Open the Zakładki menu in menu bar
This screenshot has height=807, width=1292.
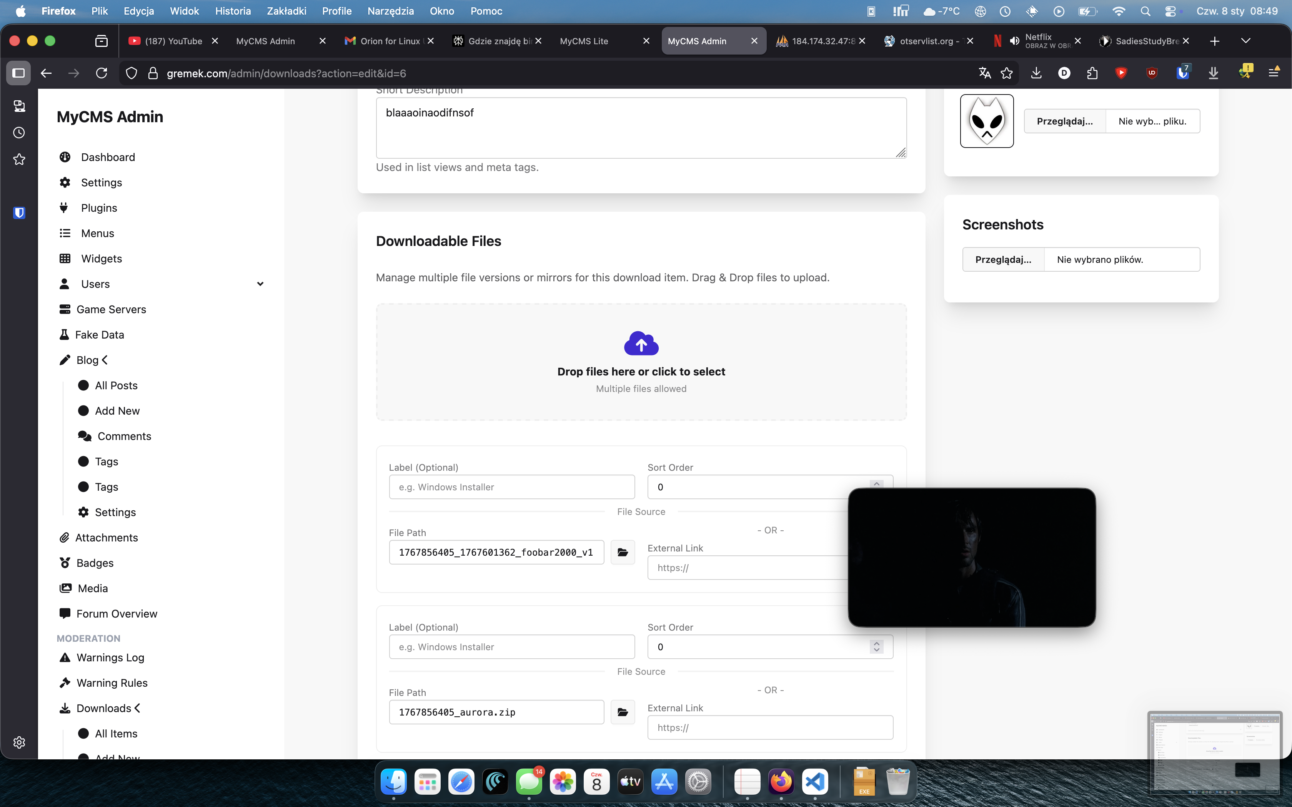tap(286, 11)
